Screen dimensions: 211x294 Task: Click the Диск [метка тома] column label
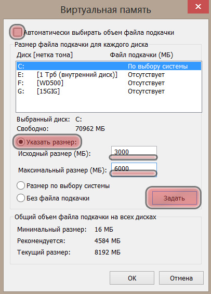[45, 55]
